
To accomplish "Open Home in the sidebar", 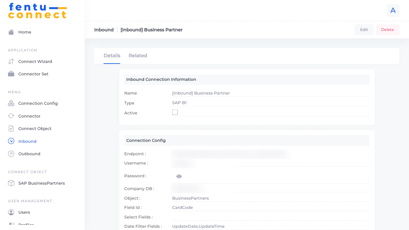I will pos(25,32).
